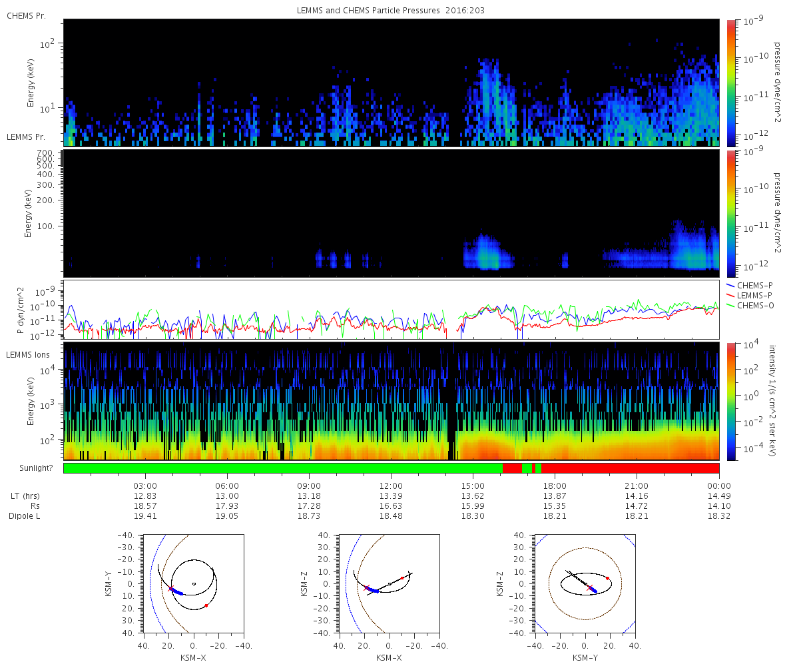The width and height of the screenshot is (799, 666).
Task: Click the KSM-Y vs KSM-Z orbit plot
Action: click(x=585, y=583)
